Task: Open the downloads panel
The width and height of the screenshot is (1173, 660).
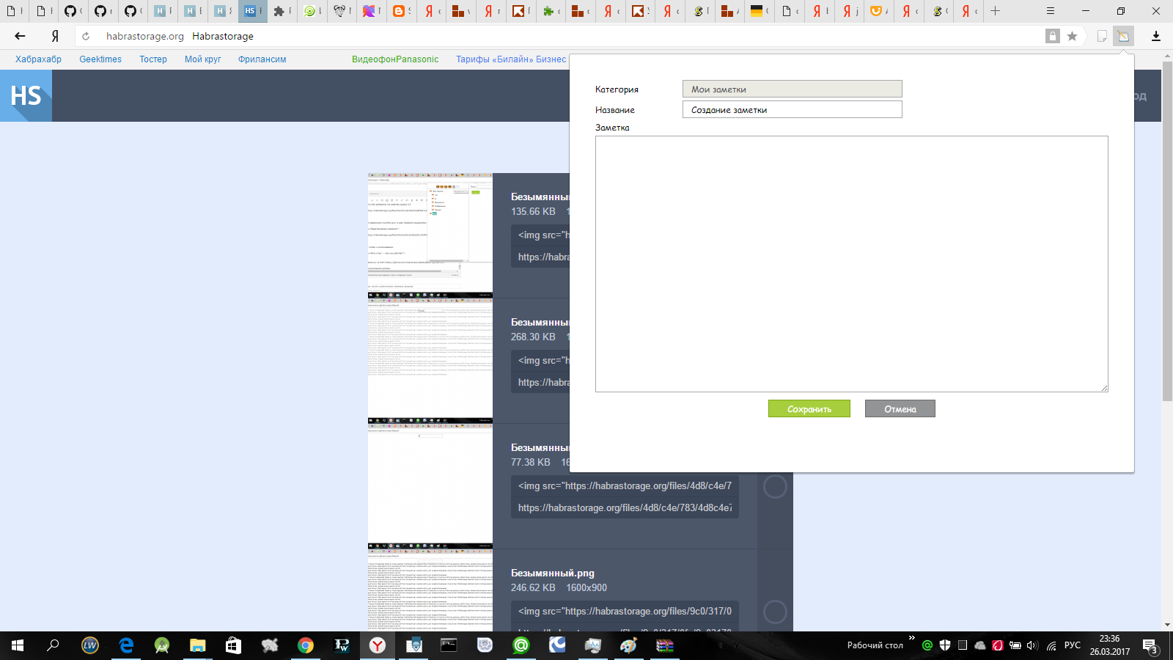Action: [x=1157, y=35]
